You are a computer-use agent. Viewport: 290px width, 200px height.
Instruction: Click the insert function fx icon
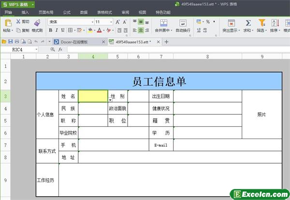coord(60,49)
